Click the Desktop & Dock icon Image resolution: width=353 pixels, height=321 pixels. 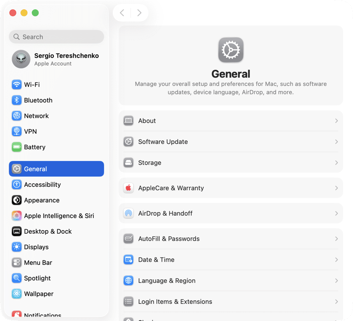pyautogui.click(x=17, y=231)
